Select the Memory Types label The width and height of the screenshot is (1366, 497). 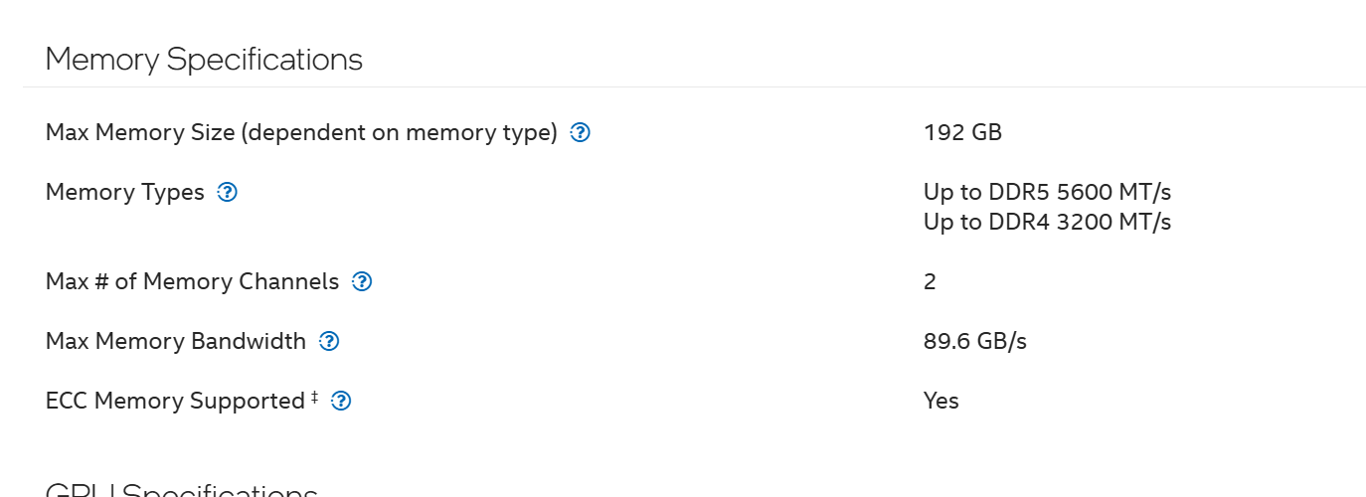pyautogui.click(x=125, y=192)
